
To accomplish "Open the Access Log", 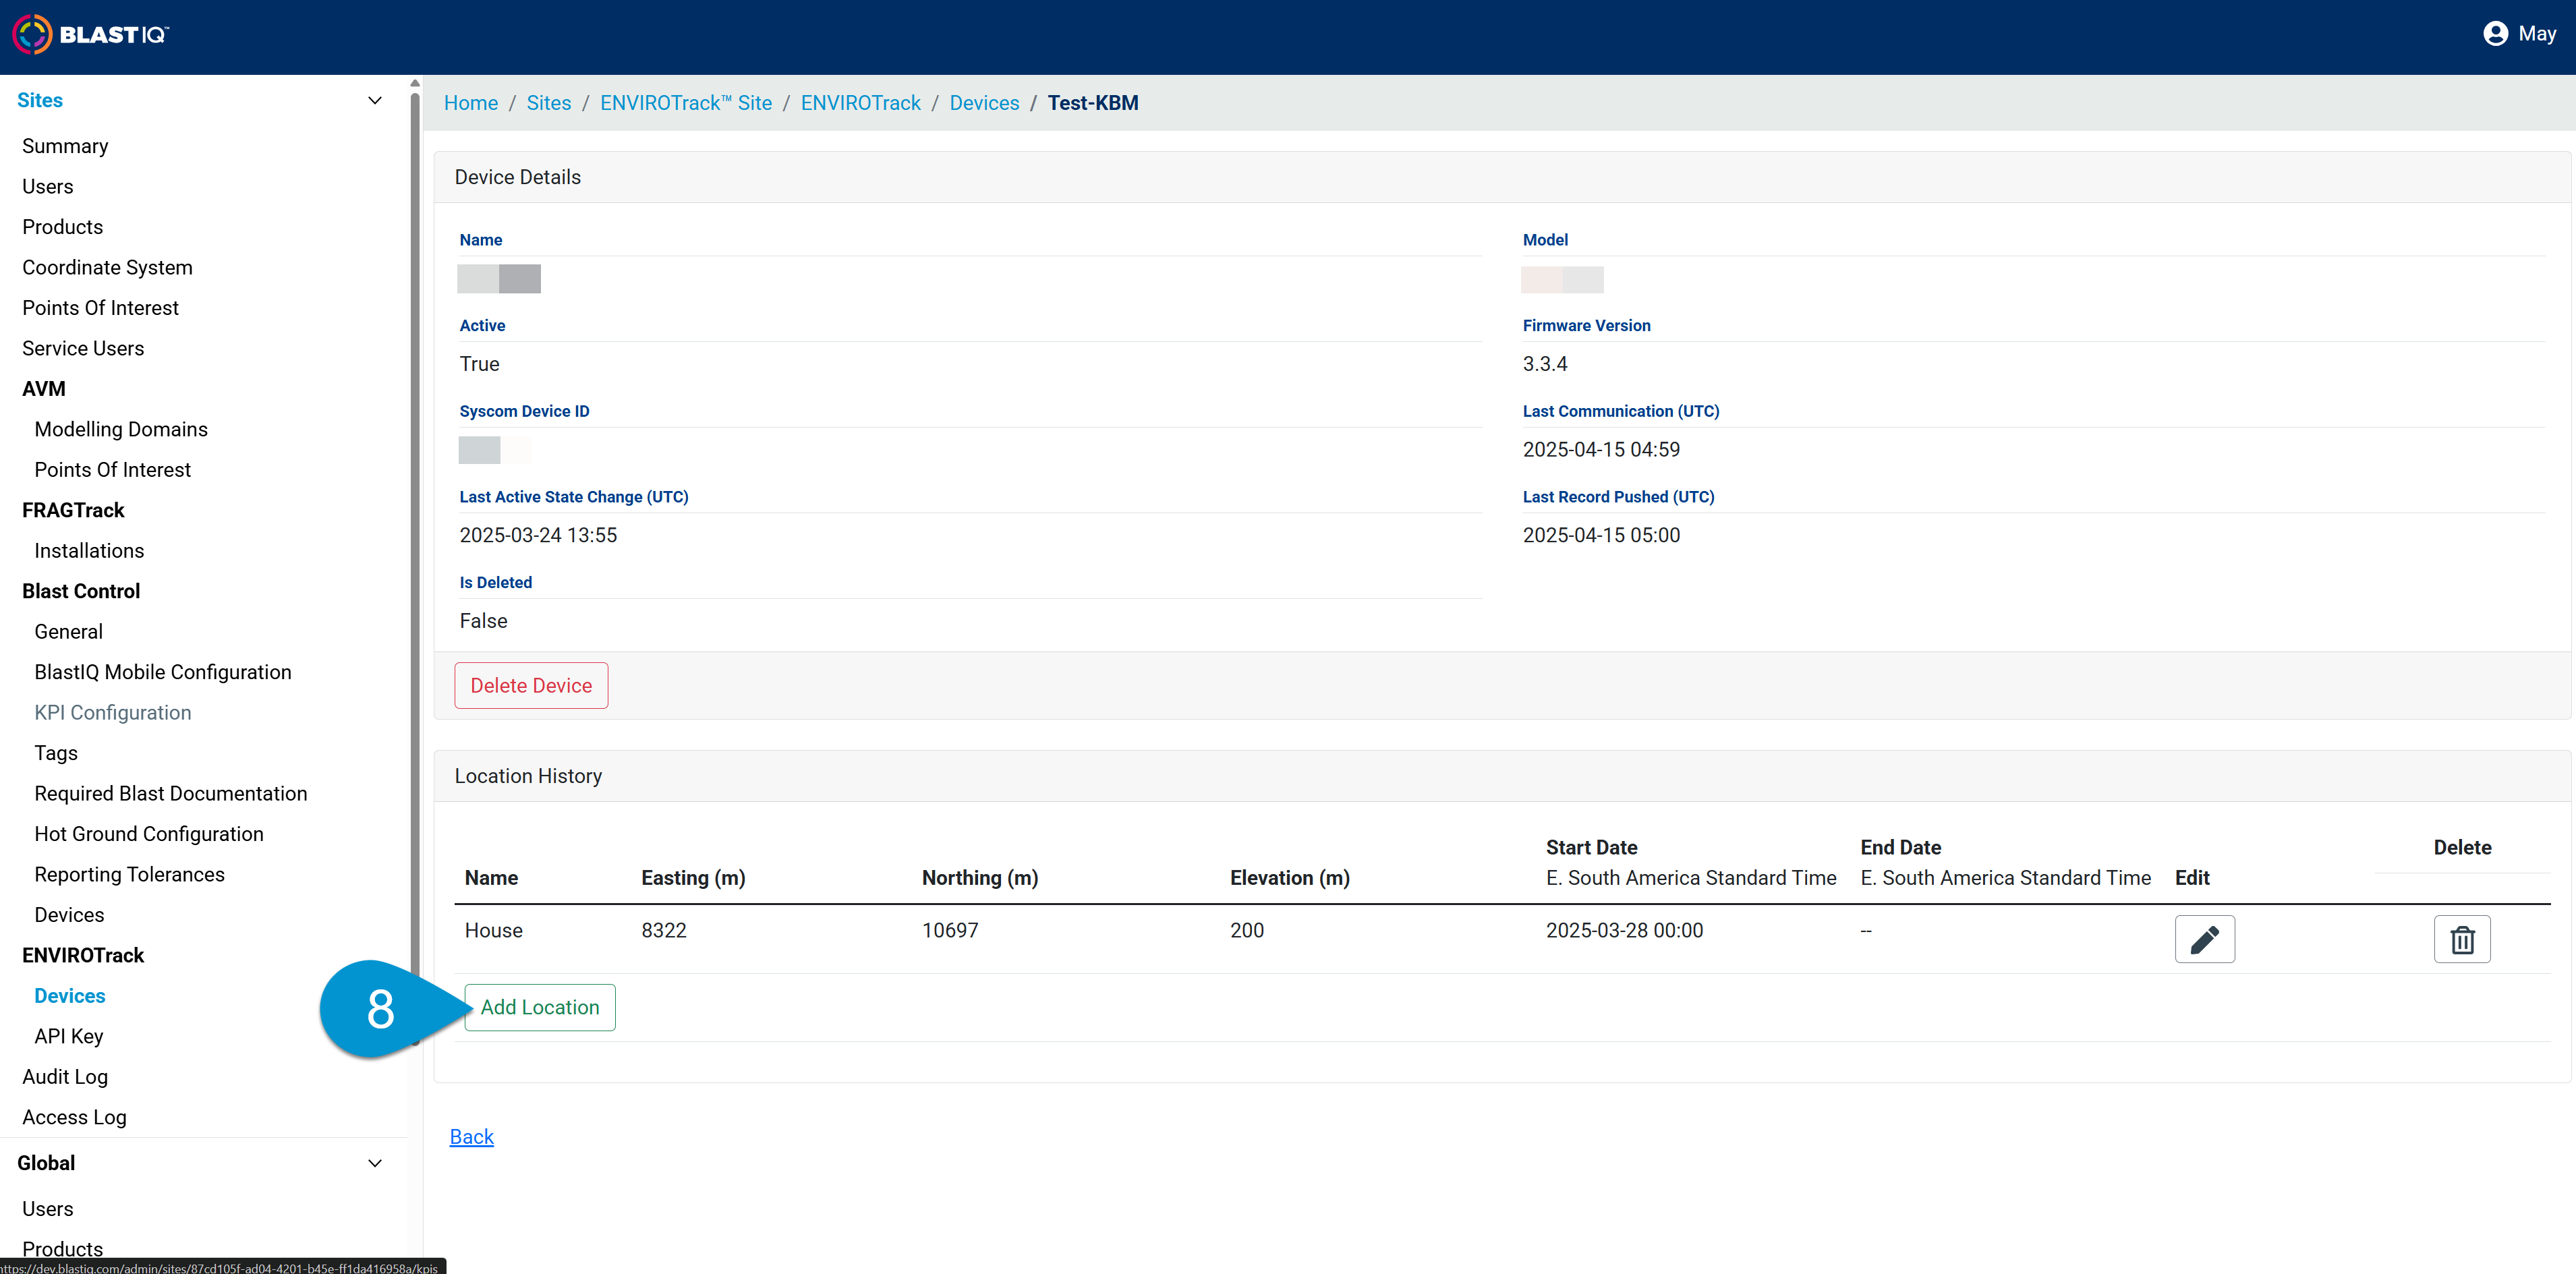I will click(74, 1118).
